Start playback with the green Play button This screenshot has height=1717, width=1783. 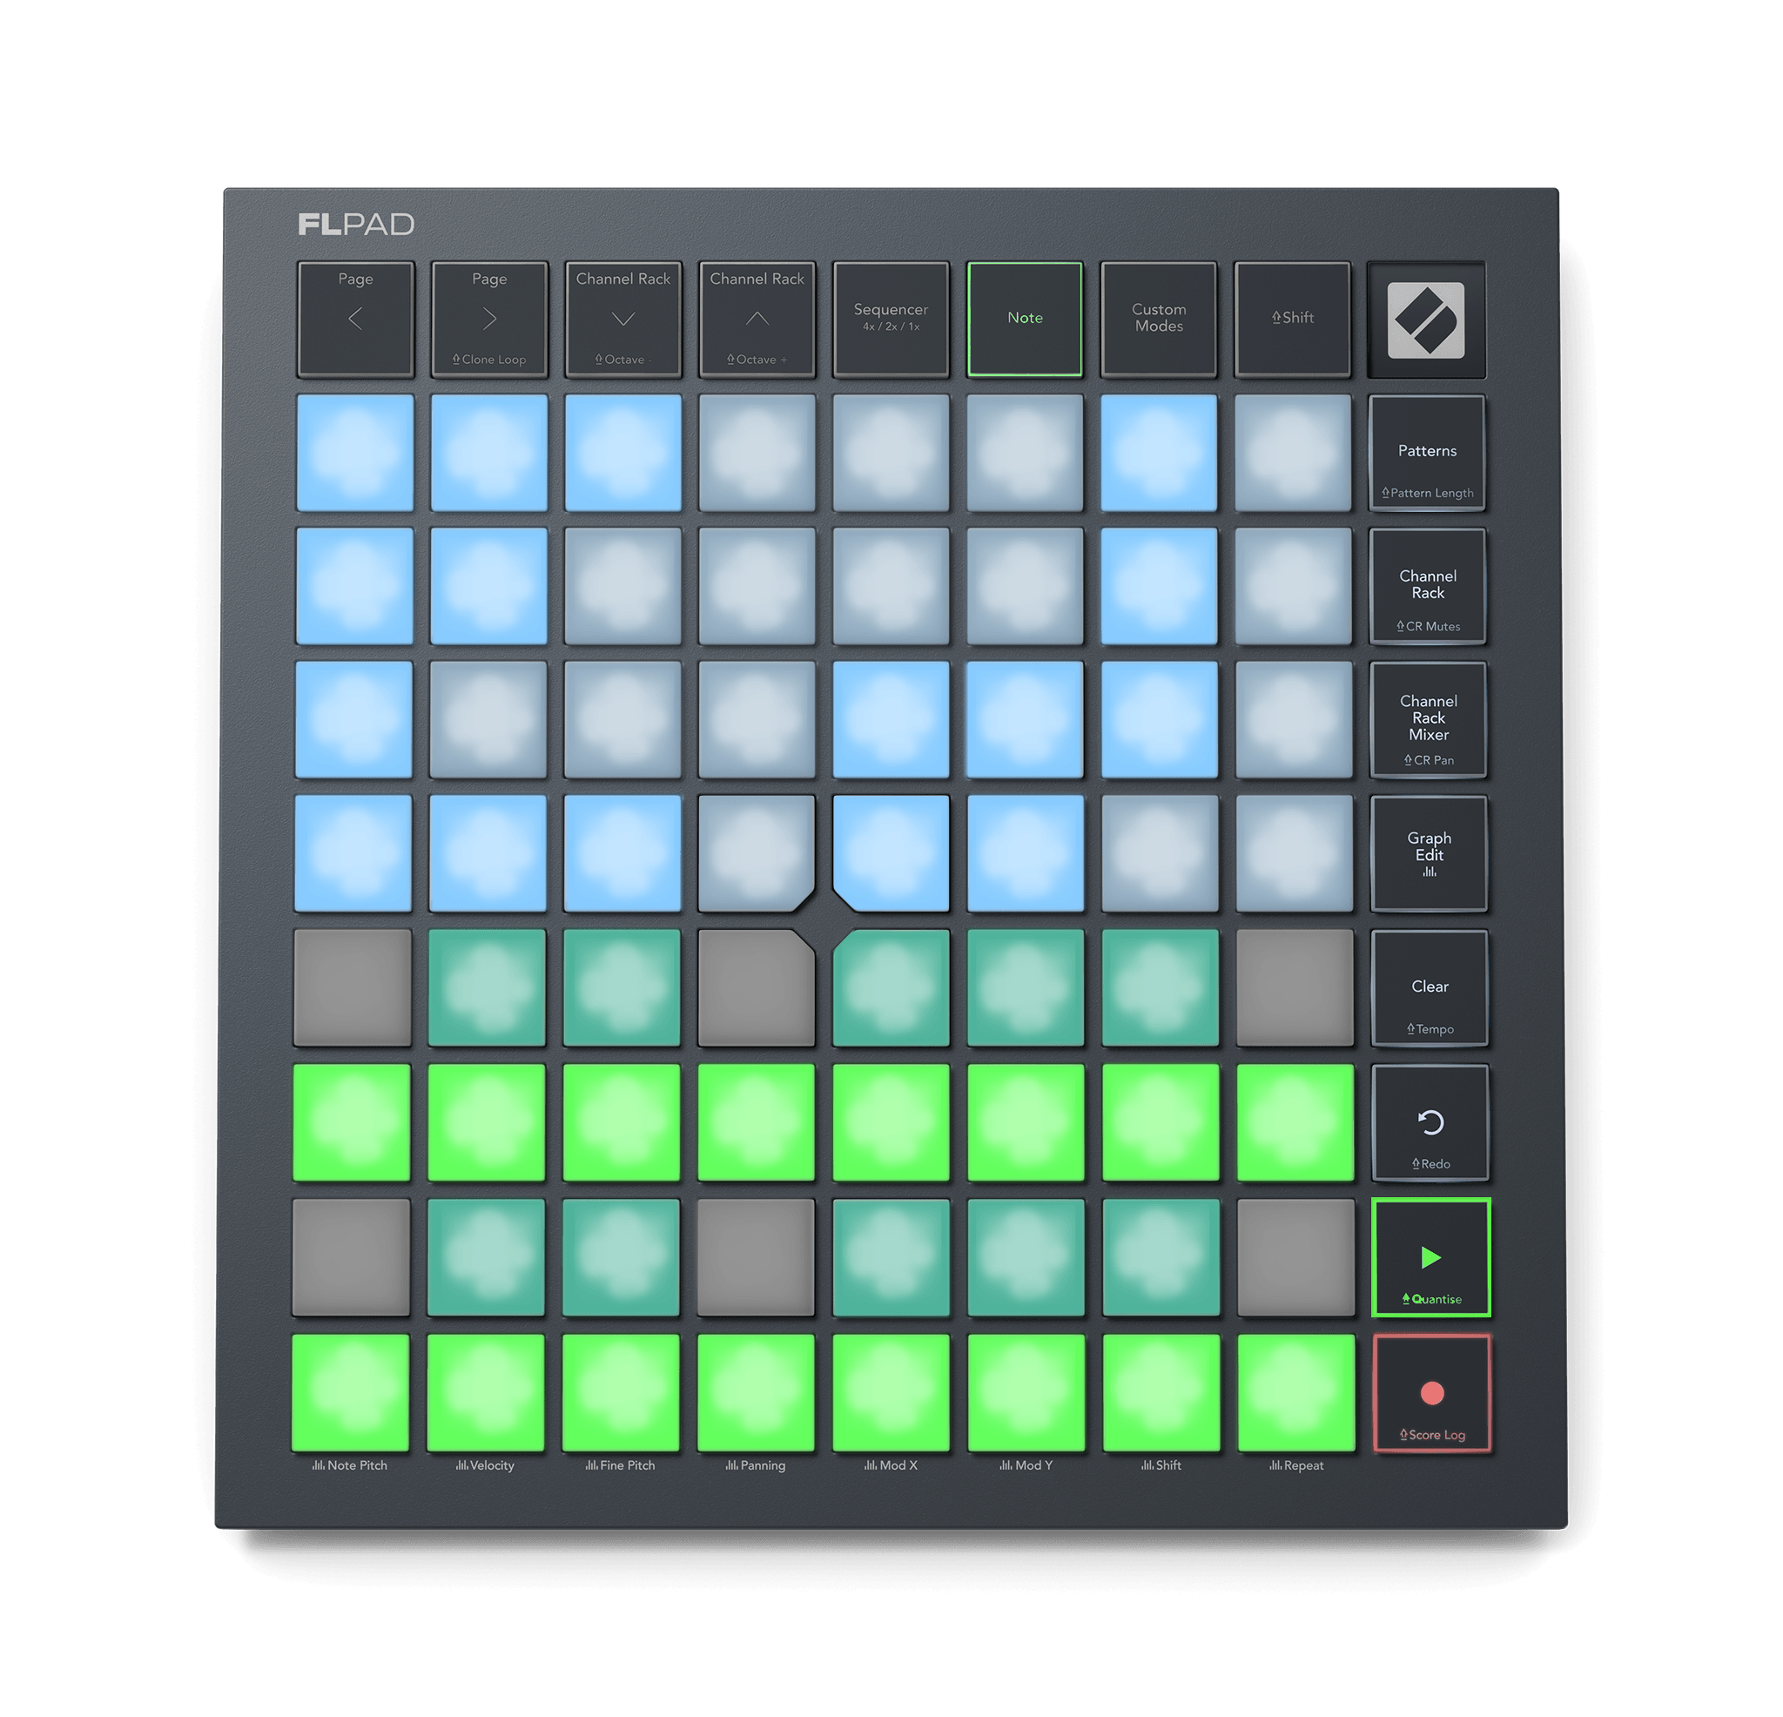1431,1257
